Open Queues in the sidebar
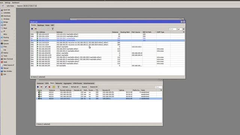Image resolution: width=240 pixels, height=135 pixels. [6, 43]
